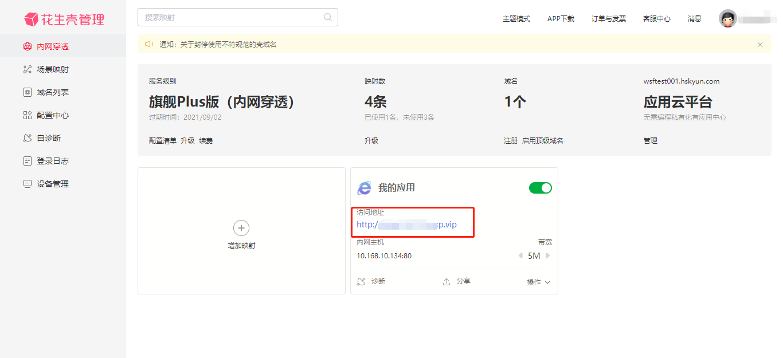Screen dimensions: 783x358
Task: Click the 搜索映射 search input field
Action: [x=229, y=17]
